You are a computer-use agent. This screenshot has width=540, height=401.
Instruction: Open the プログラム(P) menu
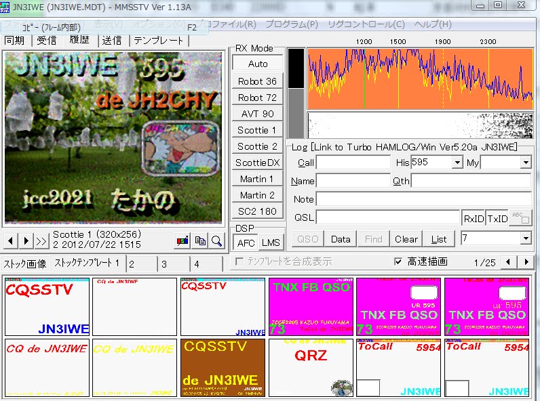click(x=292, y=24)
